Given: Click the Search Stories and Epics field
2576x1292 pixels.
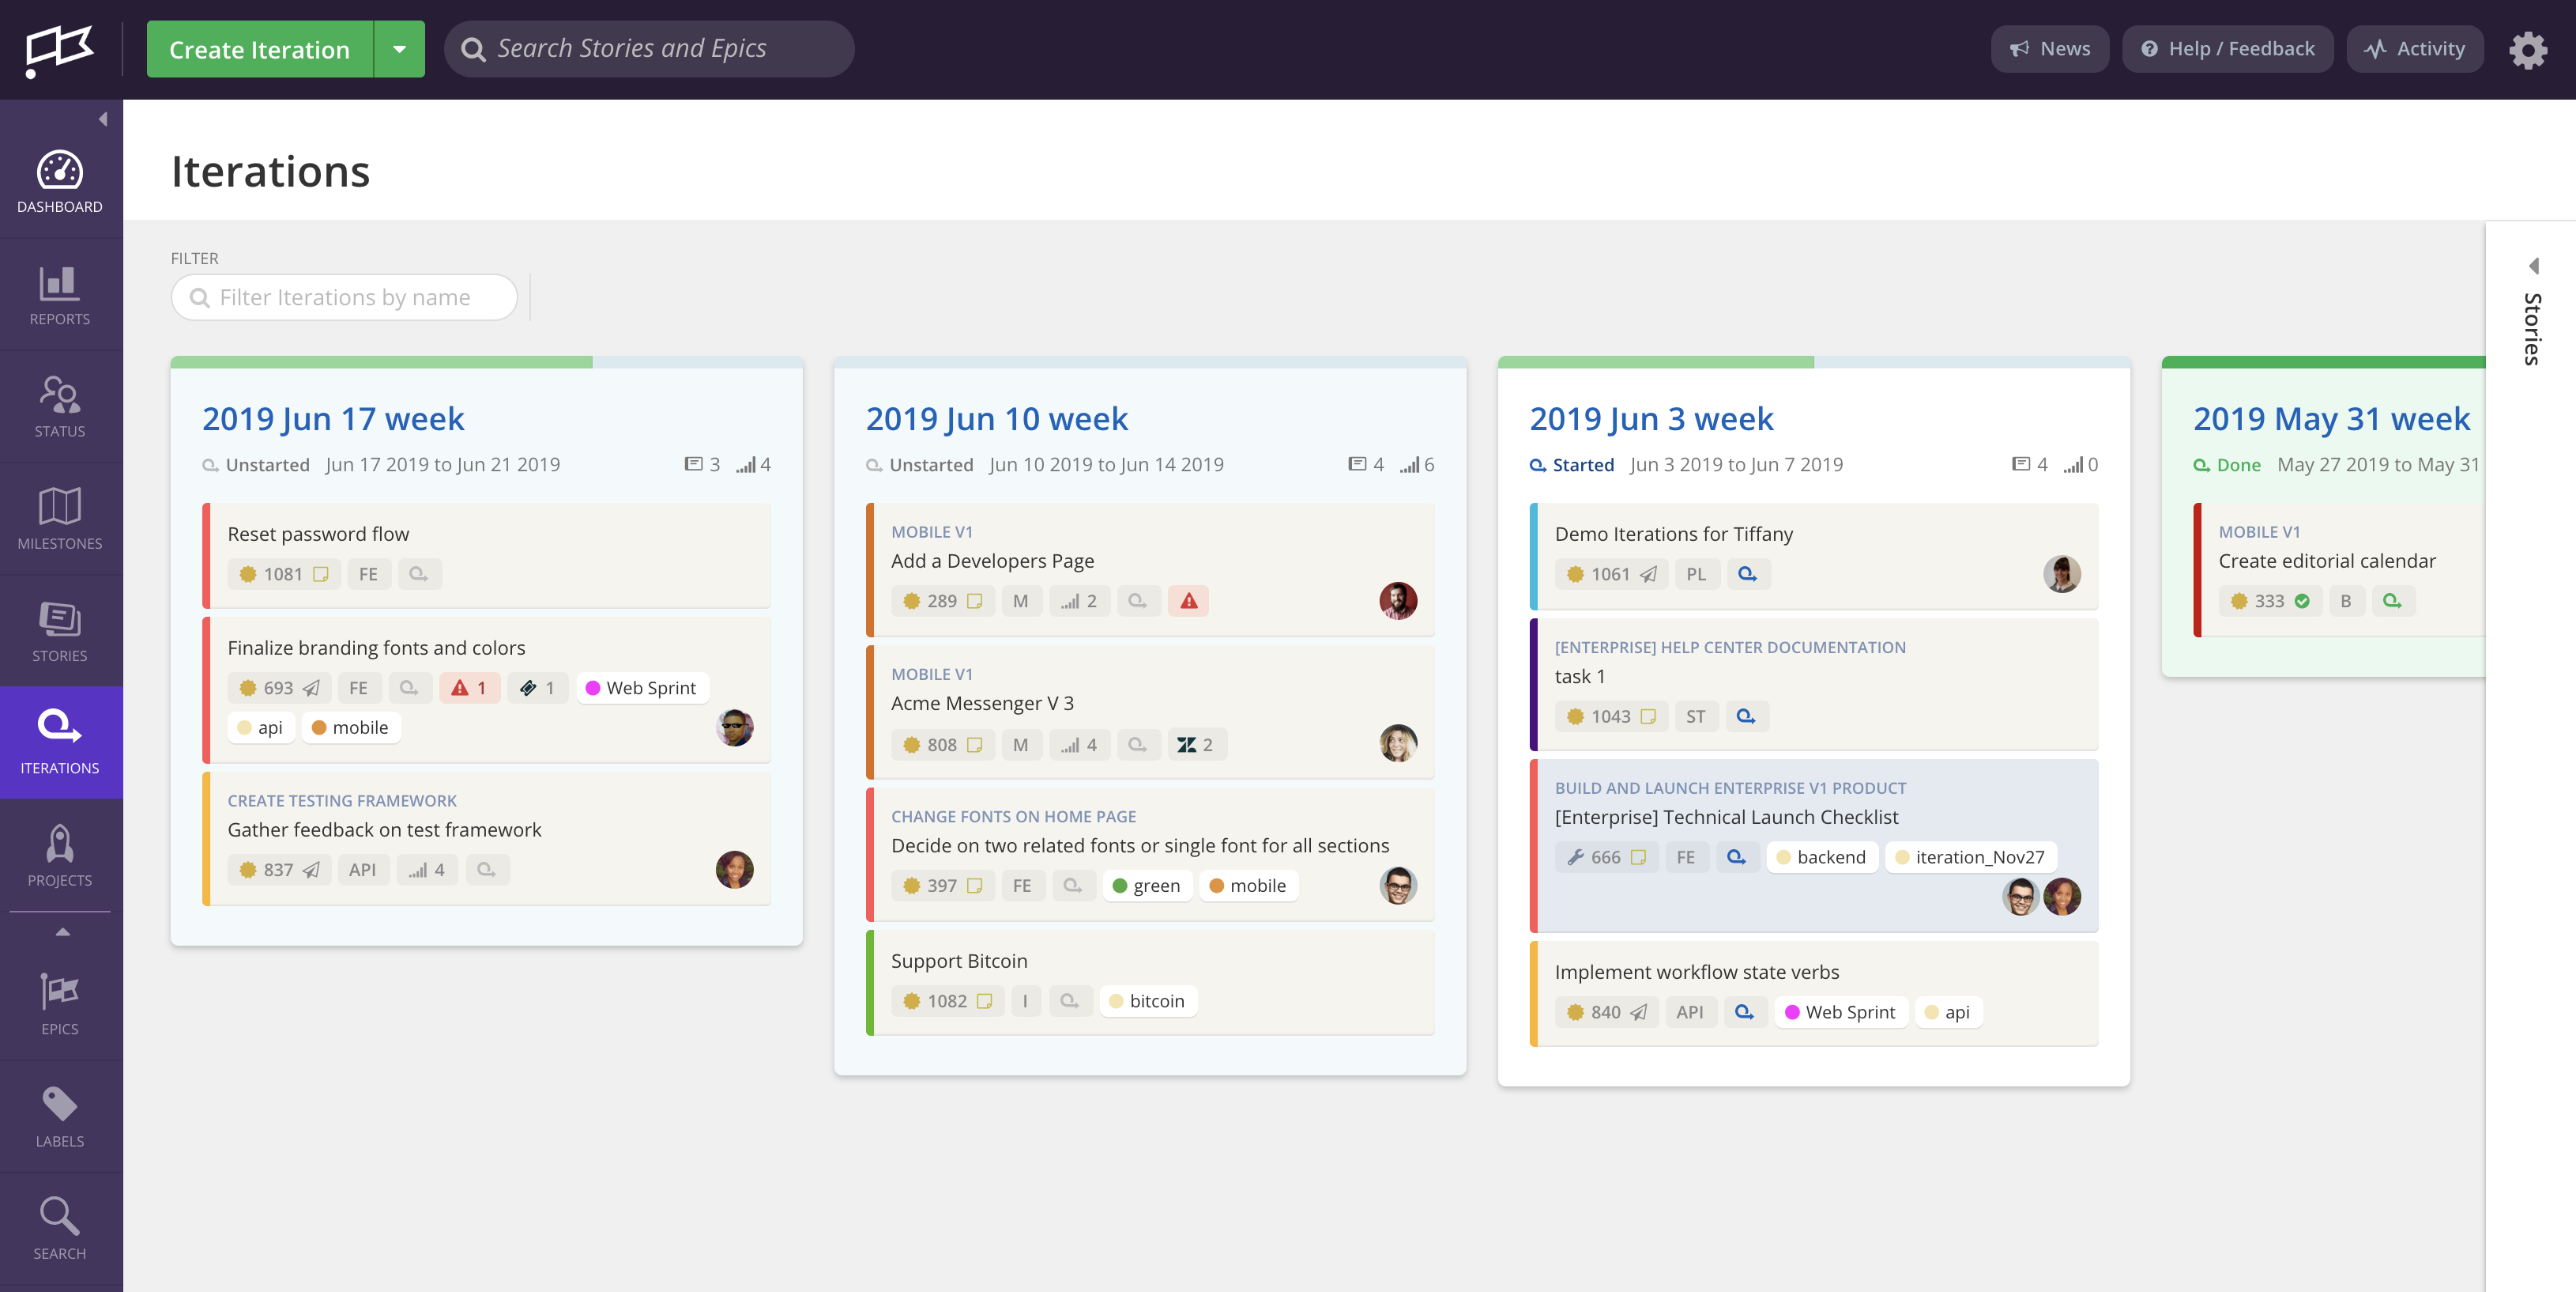Looking at the screenshot, I should click(x=649, y=49).
